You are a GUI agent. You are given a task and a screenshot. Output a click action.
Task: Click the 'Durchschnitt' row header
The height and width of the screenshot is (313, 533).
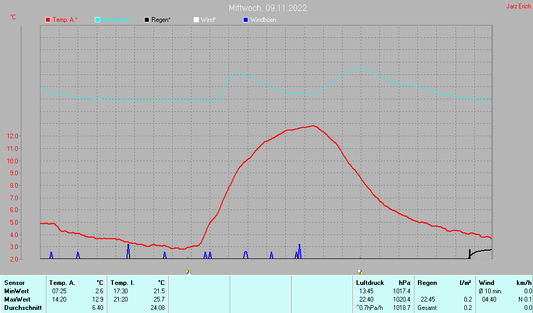pyautogui.click(x=23, y=308)
